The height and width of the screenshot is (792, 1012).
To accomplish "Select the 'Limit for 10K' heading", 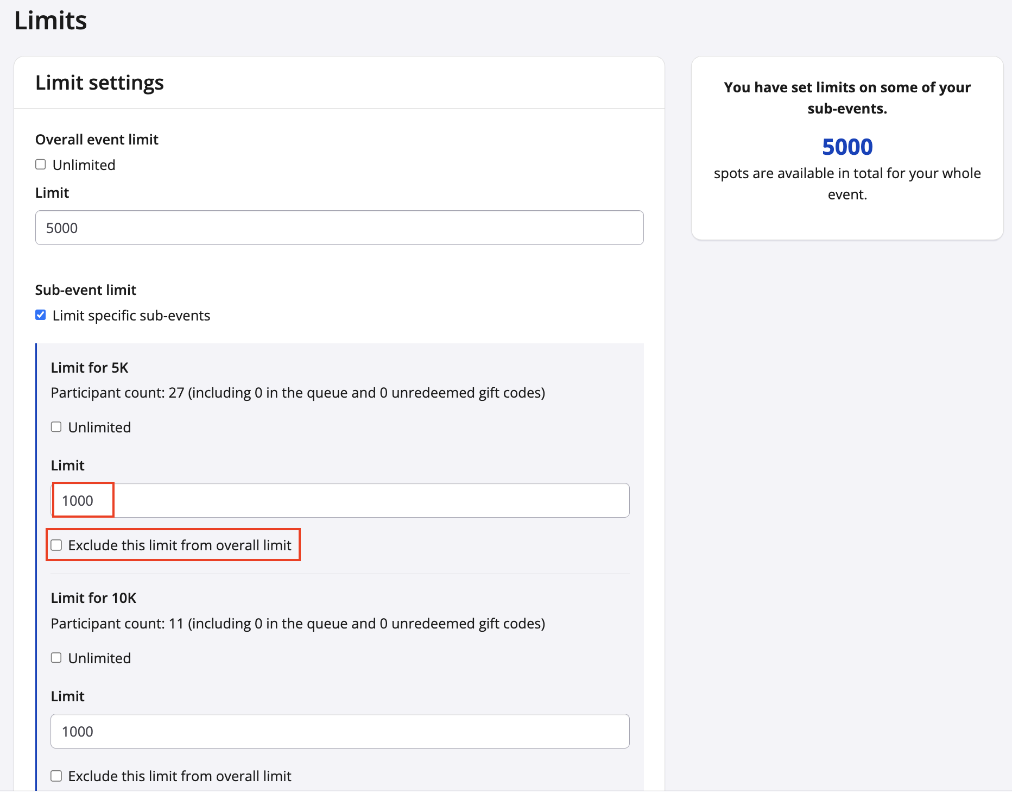I will (93, 598).
